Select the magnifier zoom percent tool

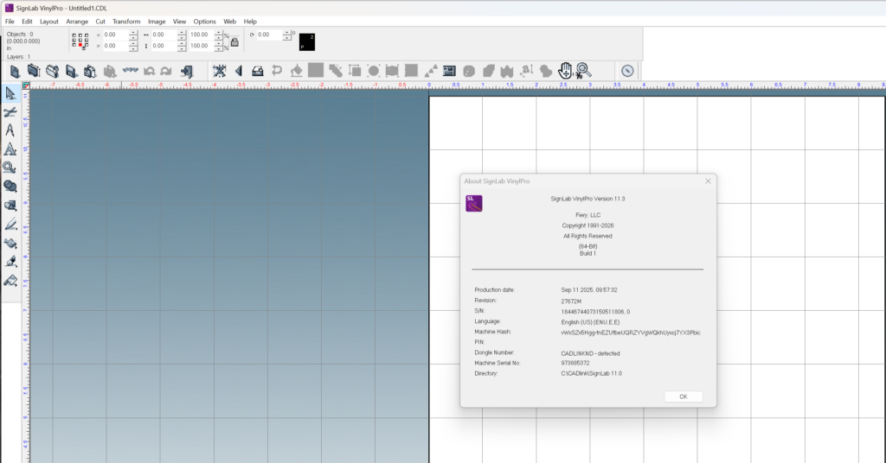tap(584, 71)
